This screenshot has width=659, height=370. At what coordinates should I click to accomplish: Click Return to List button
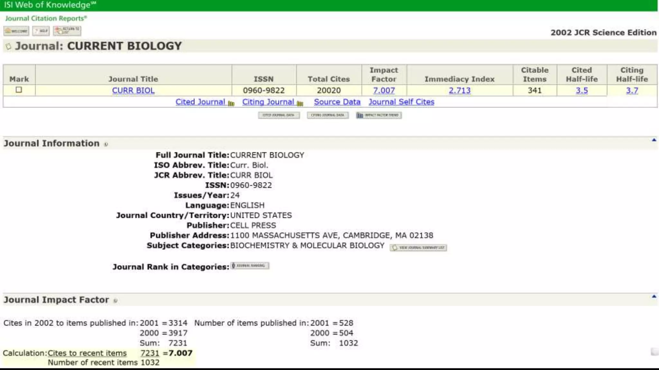(x=67, y=31)
